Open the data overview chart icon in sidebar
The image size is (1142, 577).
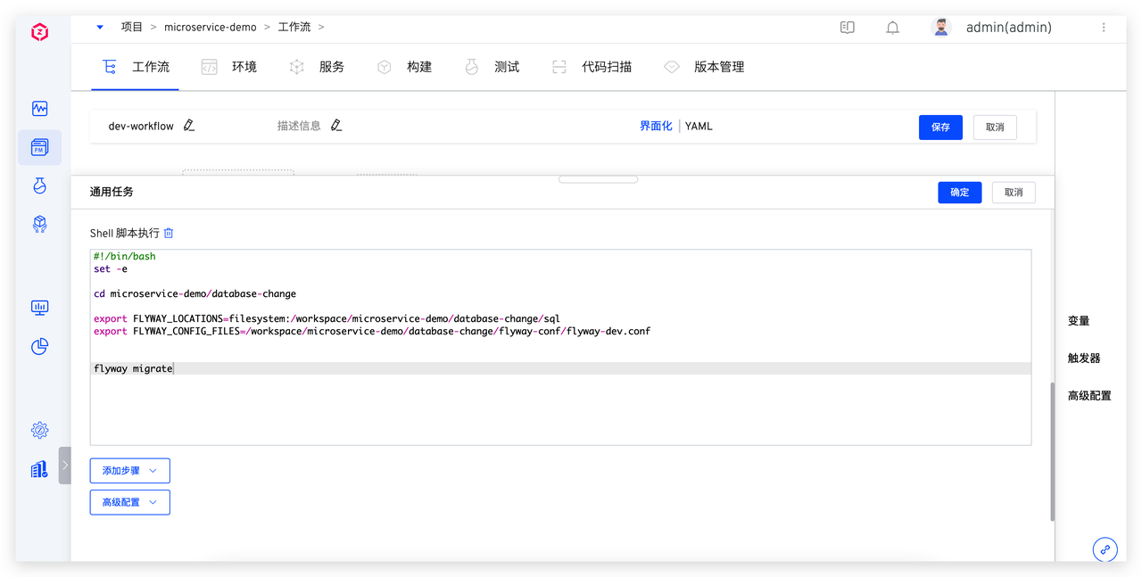[39, 109]
